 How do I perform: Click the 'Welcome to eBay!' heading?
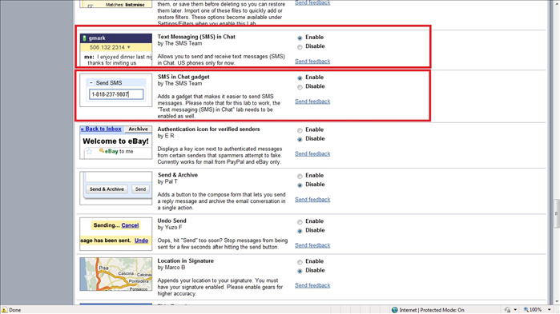[x=115, y=141]
